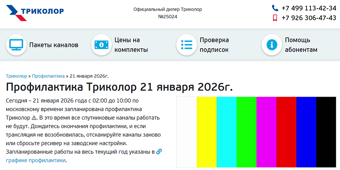Screen dimensions: 340x170
Task: Click the warning triangle symbol after Триколор
Action: (x=34, y=118)
